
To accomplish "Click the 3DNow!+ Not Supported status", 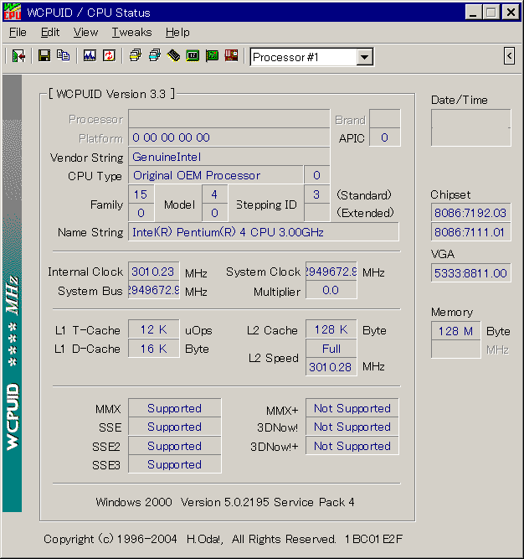I will coord(352,446).
